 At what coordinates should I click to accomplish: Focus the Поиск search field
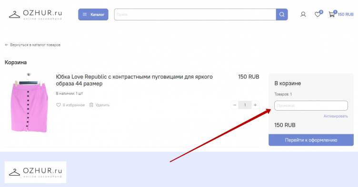(x=195, y=15)
